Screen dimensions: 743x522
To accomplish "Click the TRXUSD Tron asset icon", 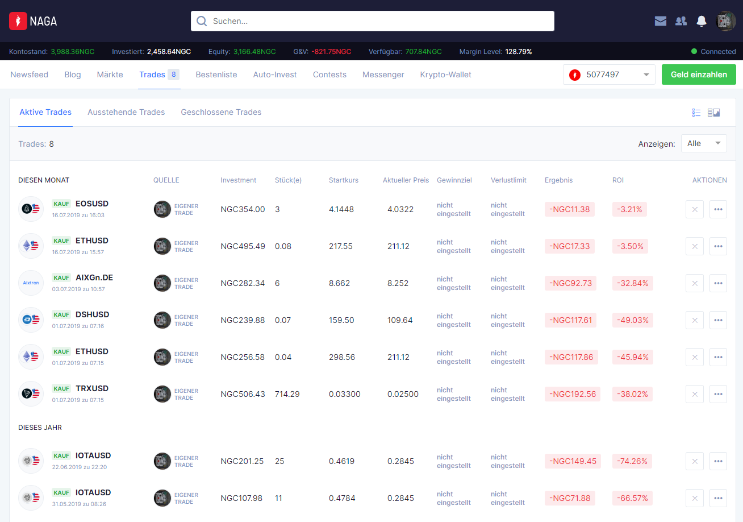I will click(31, 394).
